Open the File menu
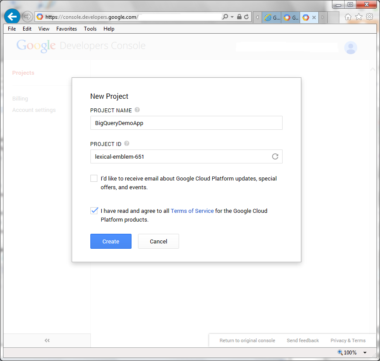380x361 pixels. 12,29
